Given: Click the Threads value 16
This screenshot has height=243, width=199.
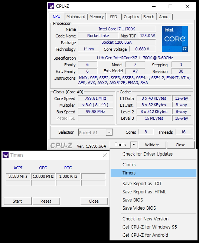Looking at the screenshot, I should point(183,132).
